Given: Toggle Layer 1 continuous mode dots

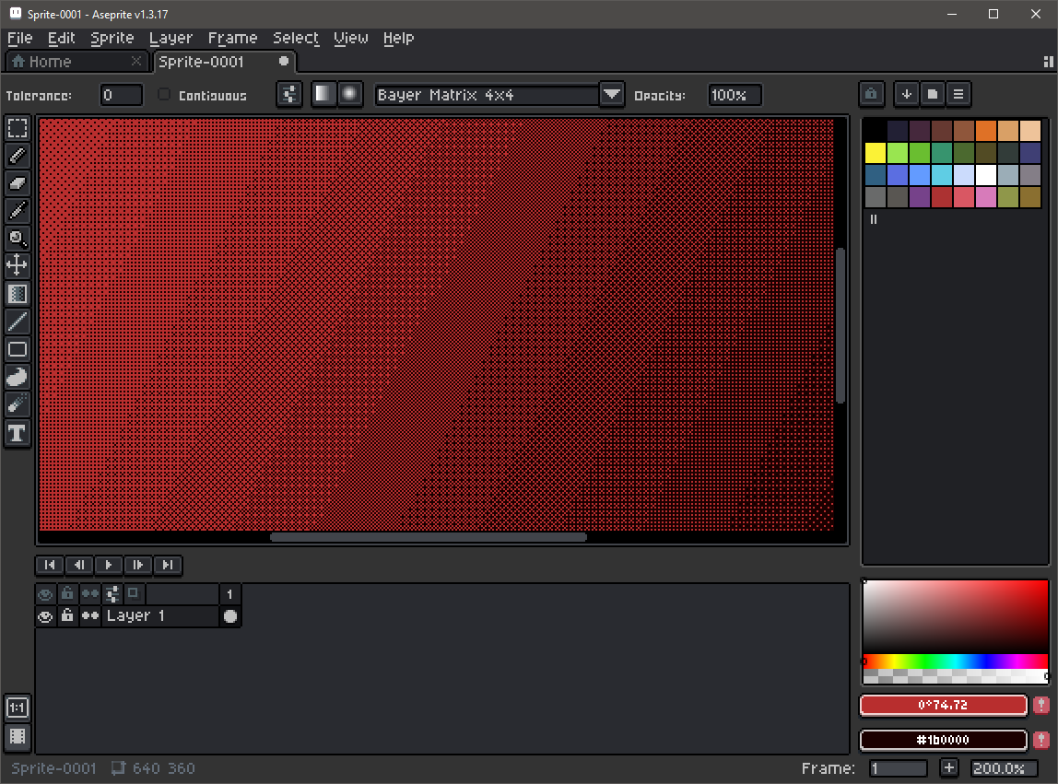Looking at the screenshot, I should click(x=89, y=615).
